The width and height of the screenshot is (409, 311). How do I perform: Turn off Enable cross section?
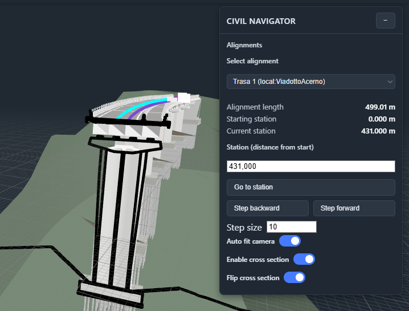pyautogui.click(x=304, y=260)
